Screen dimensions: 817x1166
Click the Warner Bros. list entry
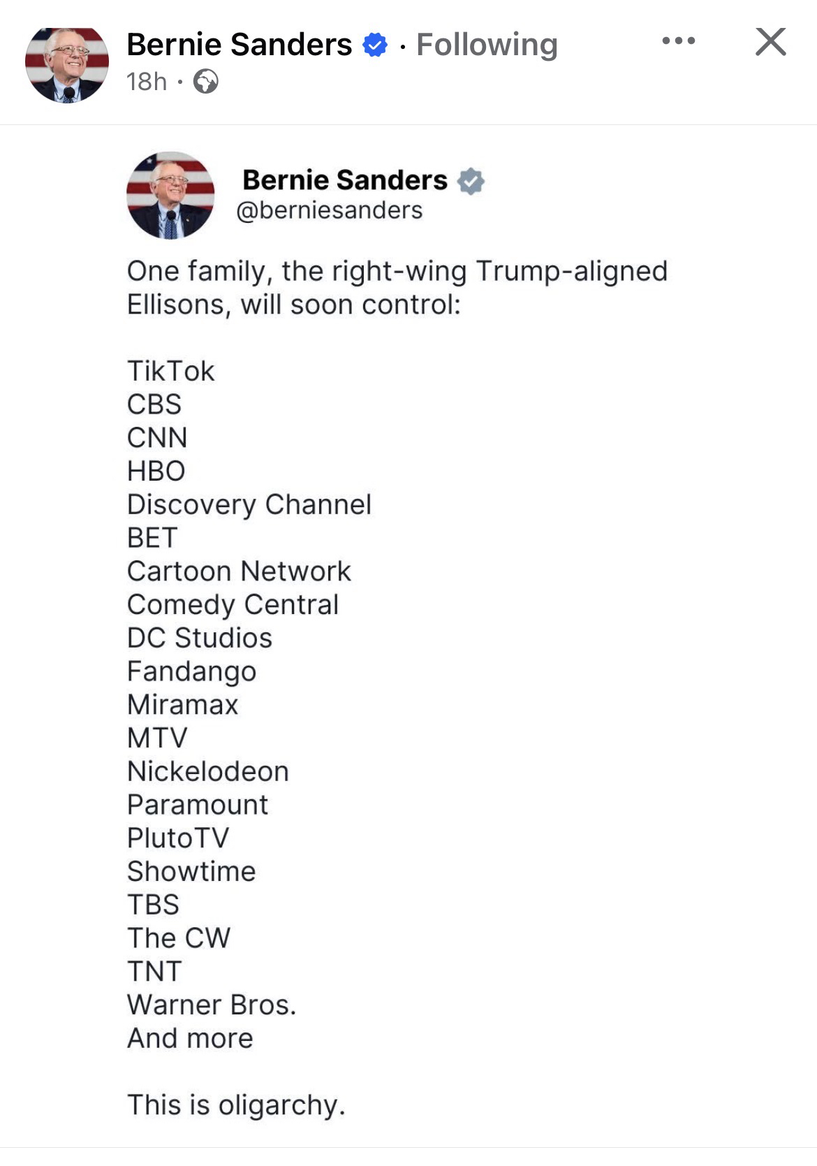(x=212, y=1005)
